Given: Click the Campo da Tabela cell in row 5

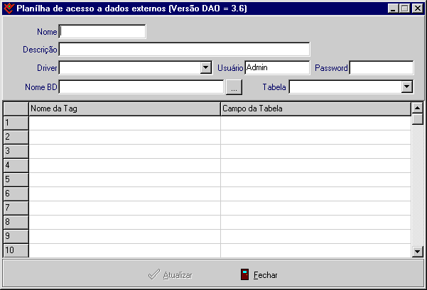Looking at the screenshot, I should click(315, 179).
